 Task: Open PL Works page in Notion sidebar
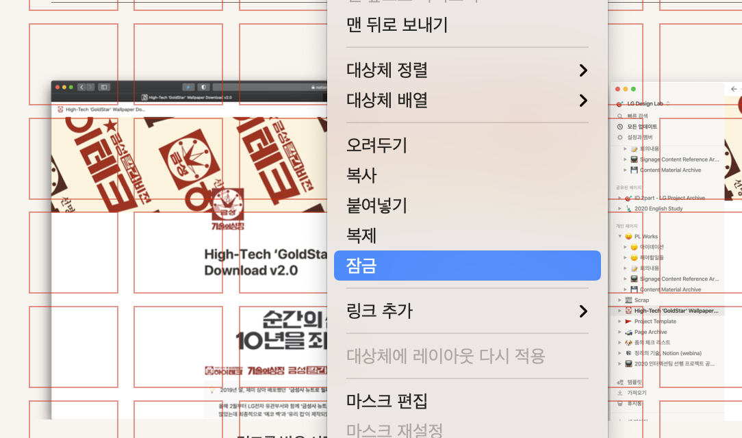click(x=646, y=237)
